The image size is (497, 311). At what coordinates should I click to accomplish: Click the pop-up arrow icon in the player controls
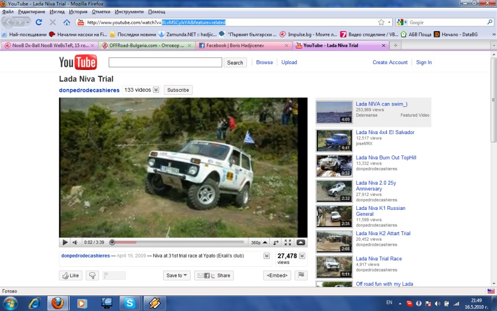pos(301,242)
